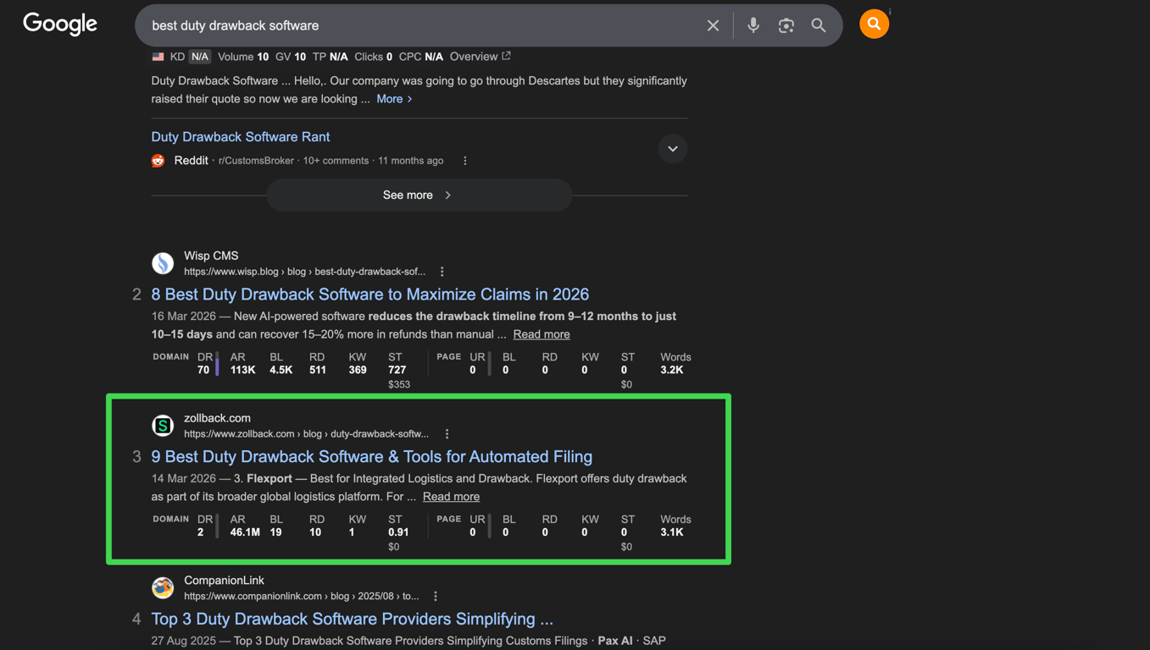Open the Duty Drawback Software Rant thread

point(241,137)
